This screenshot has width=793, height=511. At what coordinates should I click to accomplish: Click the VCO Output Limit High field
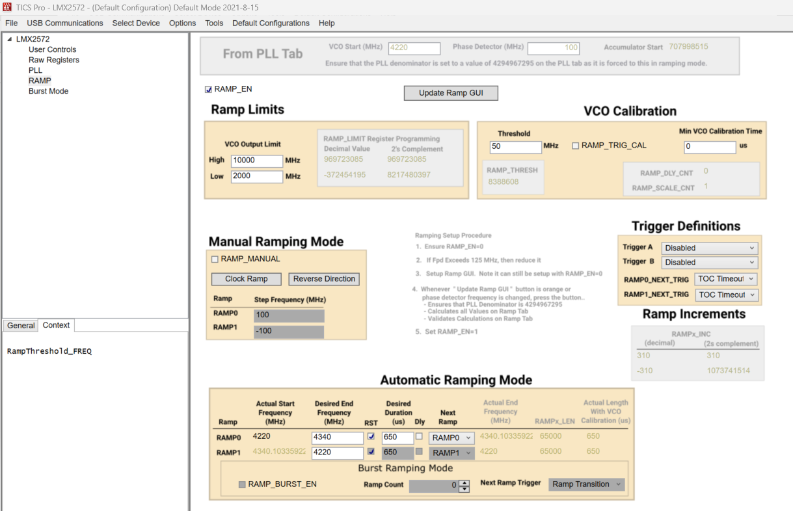(257, 161)
